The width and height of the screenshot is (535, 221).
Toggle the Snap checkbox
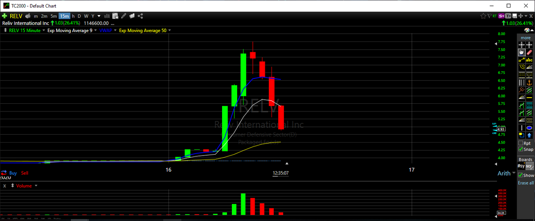pos(521,149)
